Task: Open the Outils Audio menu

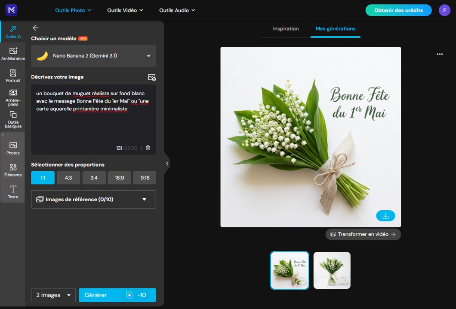Action: pyautogui.click(x=177, y=10)
